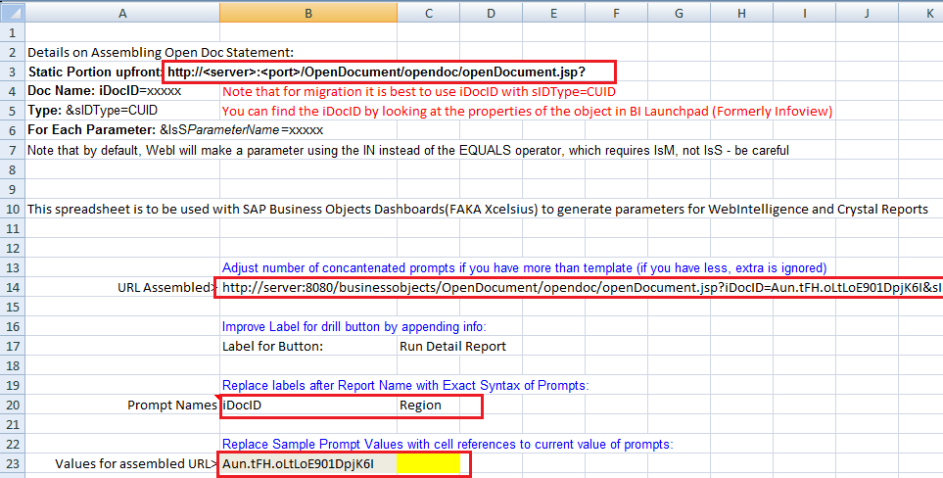The width and height of the screenshot is (943, 478).
Task: Click 'Details on Assembling Open Doc Statement' cell
Action: 161,52
